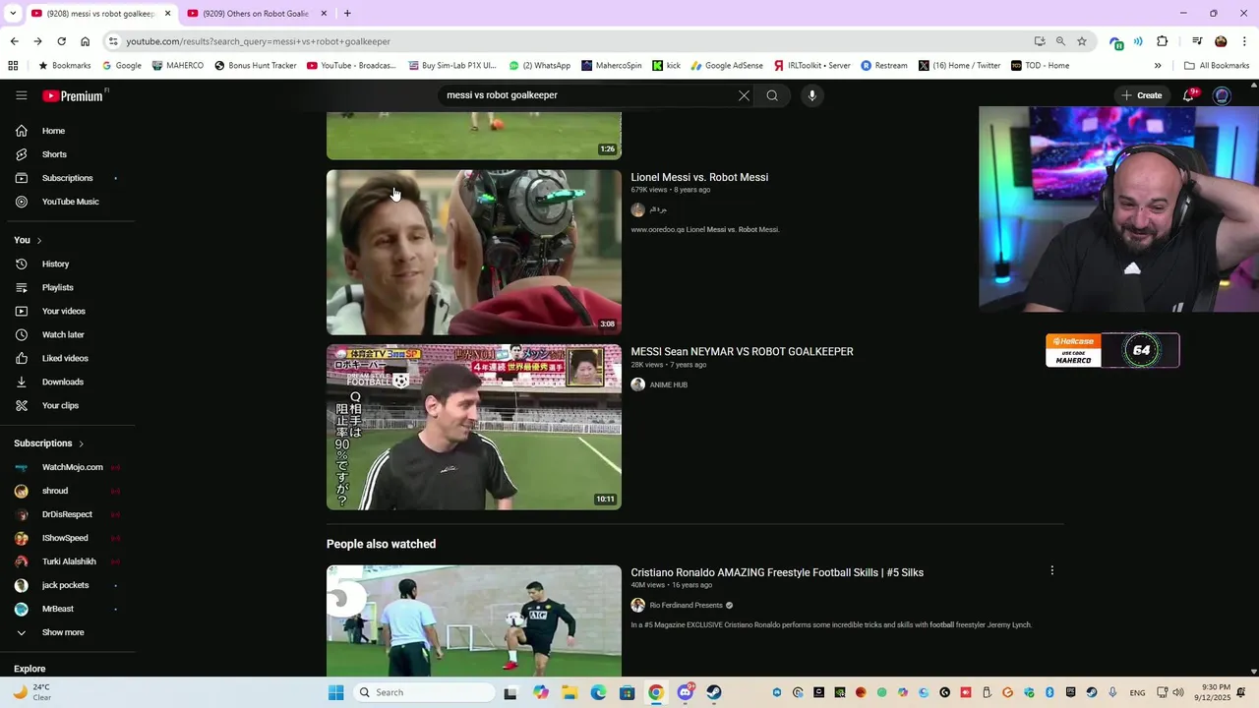This screenshot has height=708, width=1259.
Task: Expand the You section
Action: (x=28, y=240)
